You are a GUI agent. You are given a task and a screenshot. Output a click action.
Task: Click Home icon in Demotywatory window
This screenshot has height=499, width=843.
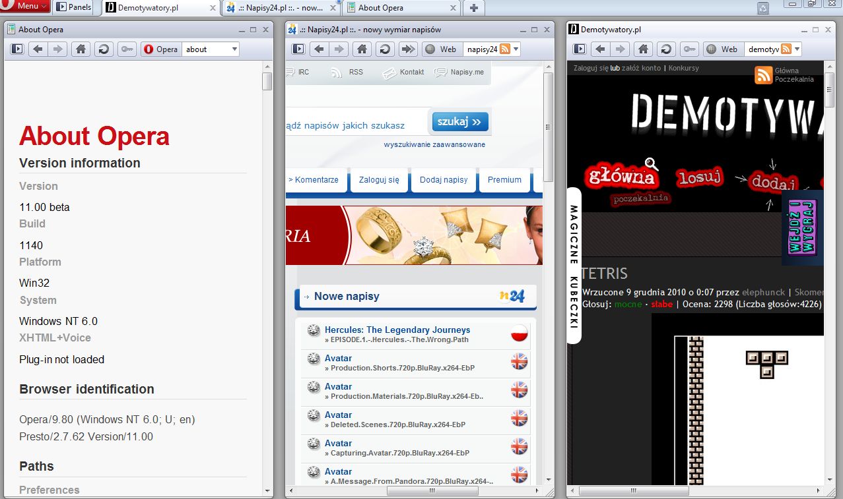click(643, 49)
